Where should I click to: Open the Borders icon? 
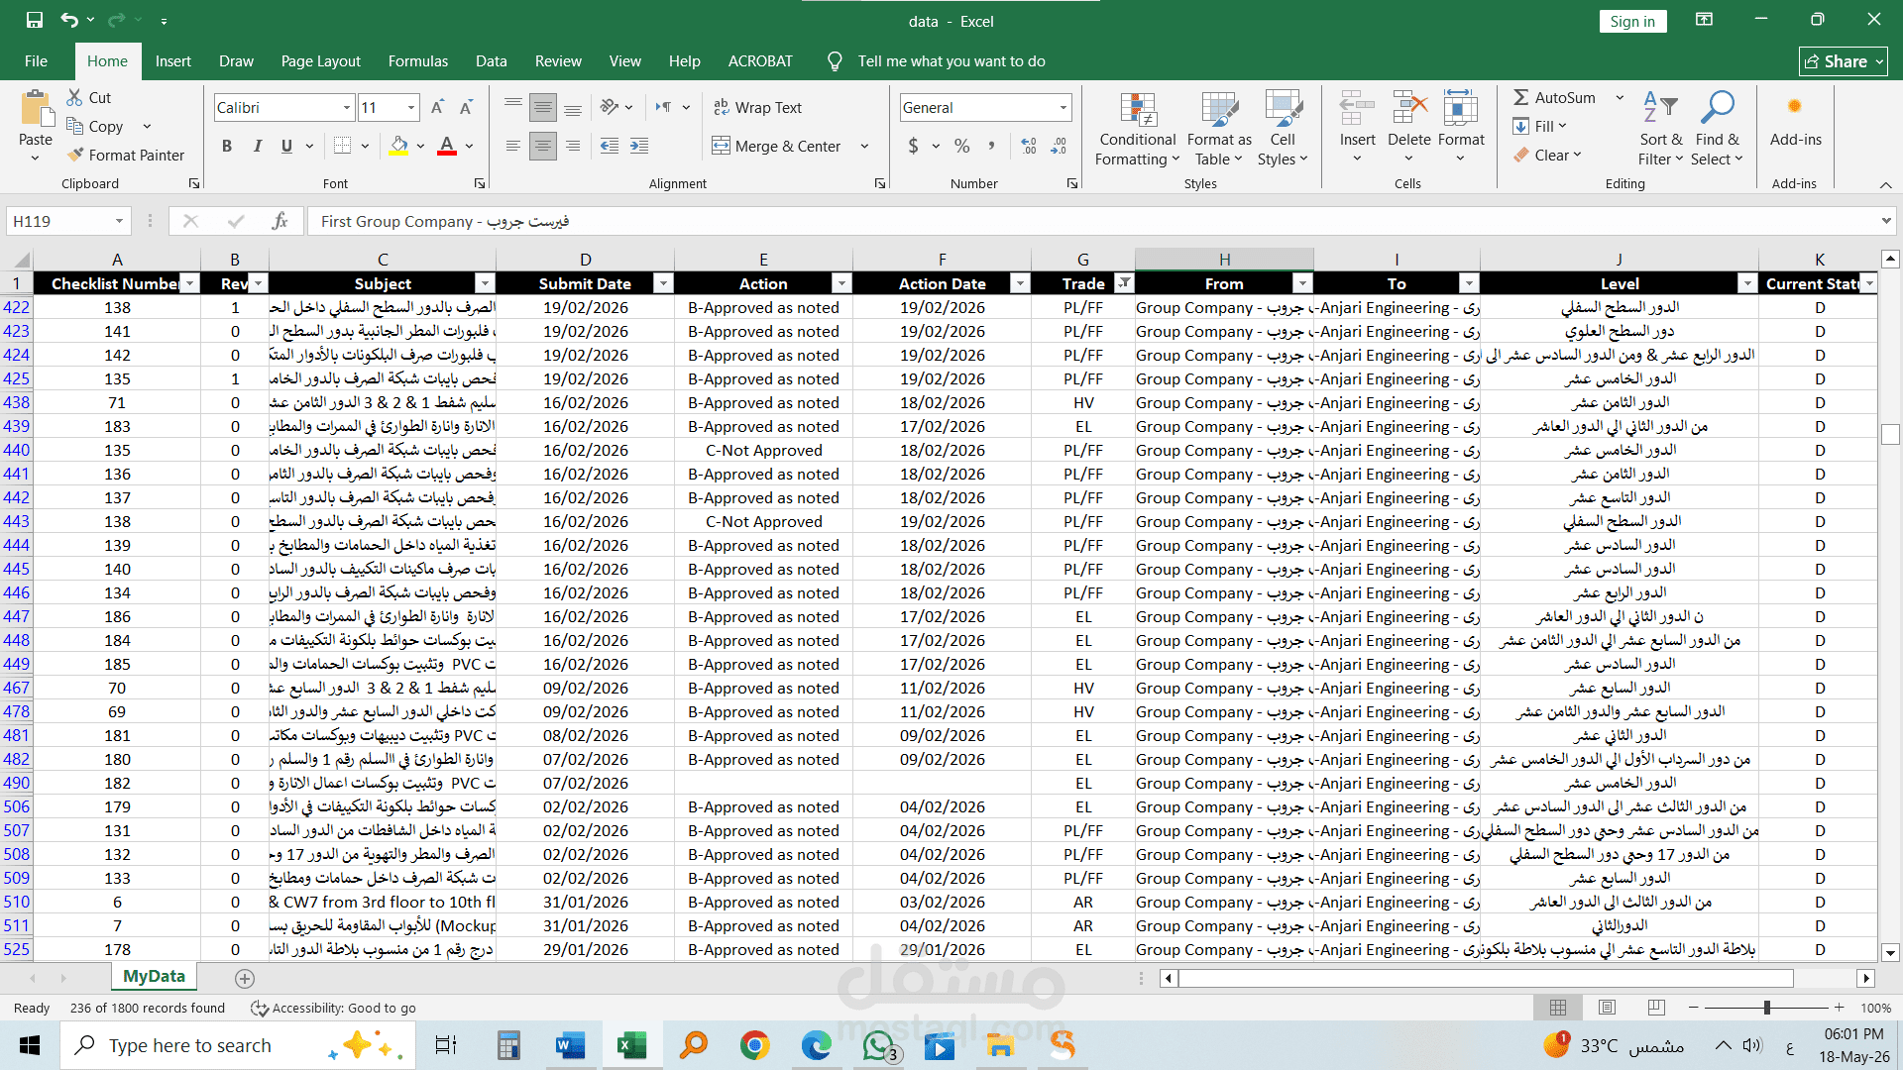pyautogui.click(x=342, y=146)
